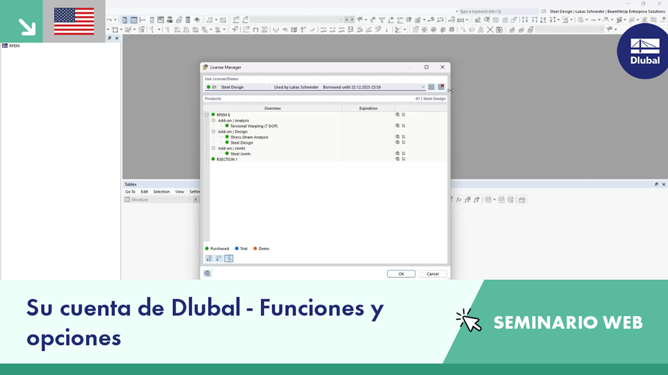This screenshot has height=375, width=668.
Task: Click next arrow beside toolbar combo box
Action: pos(352,20)
